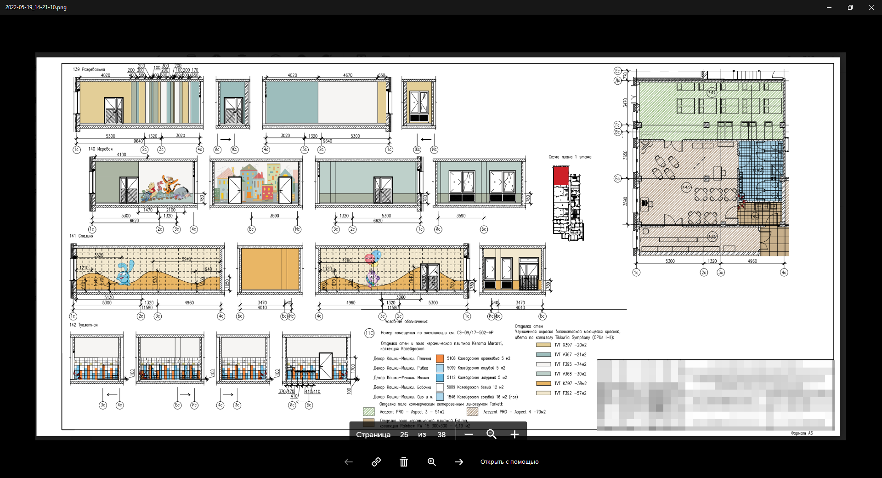Click the beige paint swatch beside TVT X397
This screenshot has height=478, width=882.
[x=543, y=345]
